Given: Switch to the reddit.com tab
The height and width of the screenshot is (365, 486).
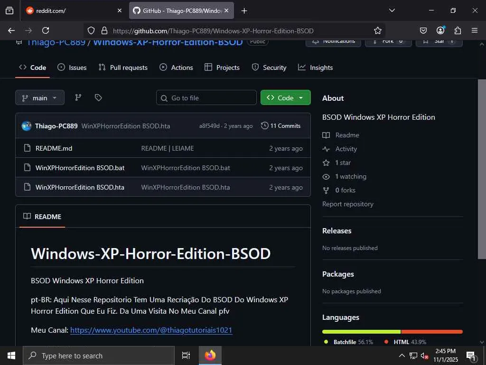Looking at the screenshot, I should pos(74,10).
